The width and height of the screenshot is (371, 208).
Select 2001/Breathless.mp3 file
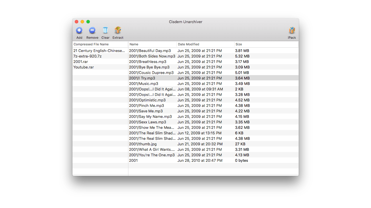(213, 62)
